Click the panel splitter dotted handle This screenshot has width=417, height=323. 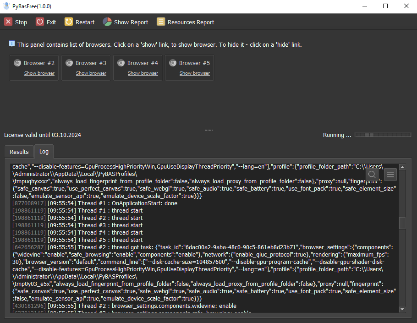point(208,130)
